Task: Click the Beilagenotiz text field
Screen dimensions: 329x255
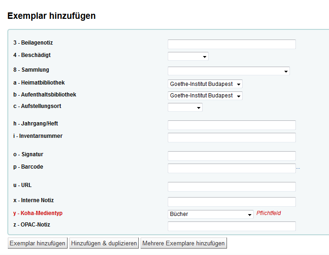Action: pos(232,44)
